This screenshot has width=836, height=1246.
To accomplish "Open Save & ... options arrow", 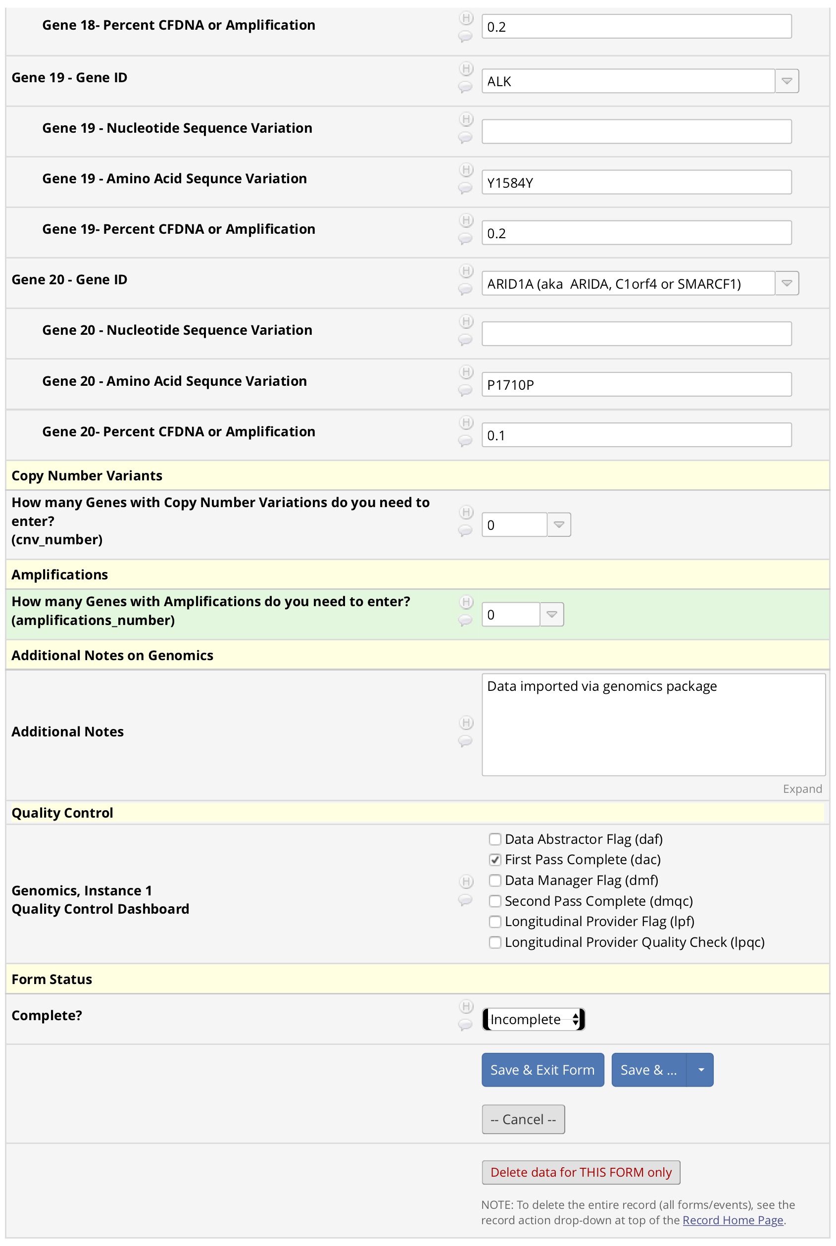I will click(x=700, y=1069).
